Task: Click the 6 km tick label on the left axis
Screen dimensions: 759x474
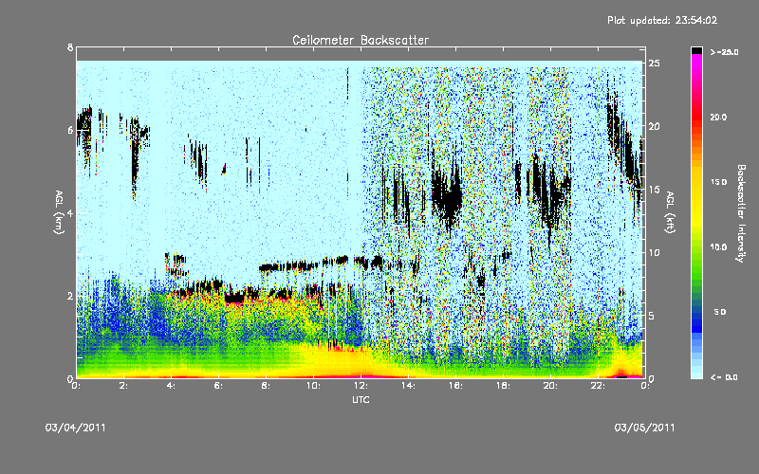Action: [x=70, y=130]
